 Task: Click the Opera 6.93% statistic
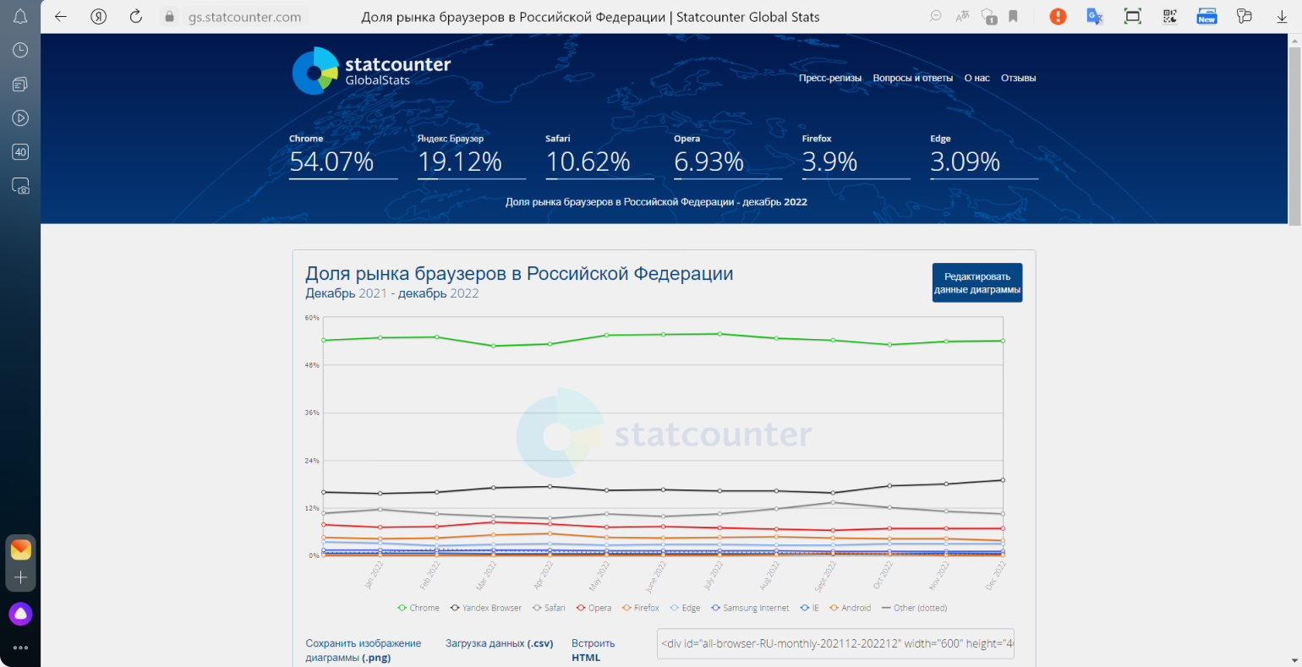tap(728, 156)
